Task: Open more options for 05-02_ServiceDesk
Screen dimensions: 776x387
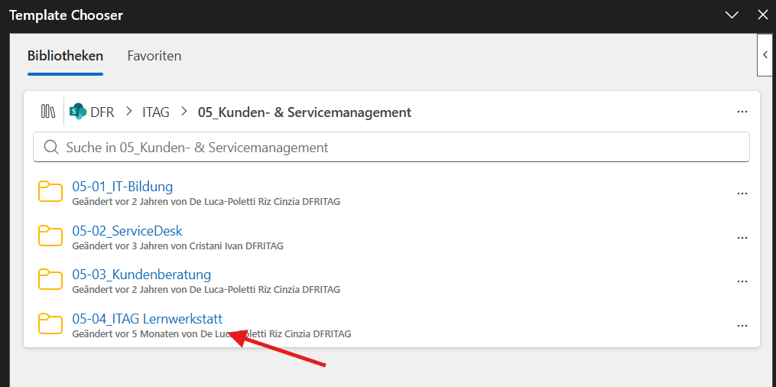Action: click(742, 238)
